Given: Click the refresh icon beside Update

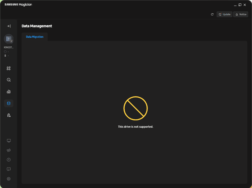Looking at the screenshot, I should (x=212, y=14).
